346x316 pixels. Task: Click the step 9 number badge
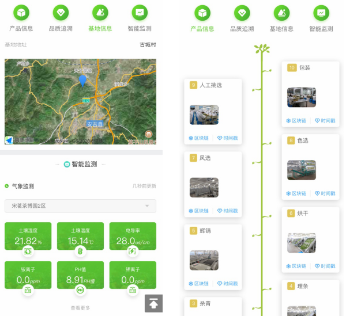(193, 85)
